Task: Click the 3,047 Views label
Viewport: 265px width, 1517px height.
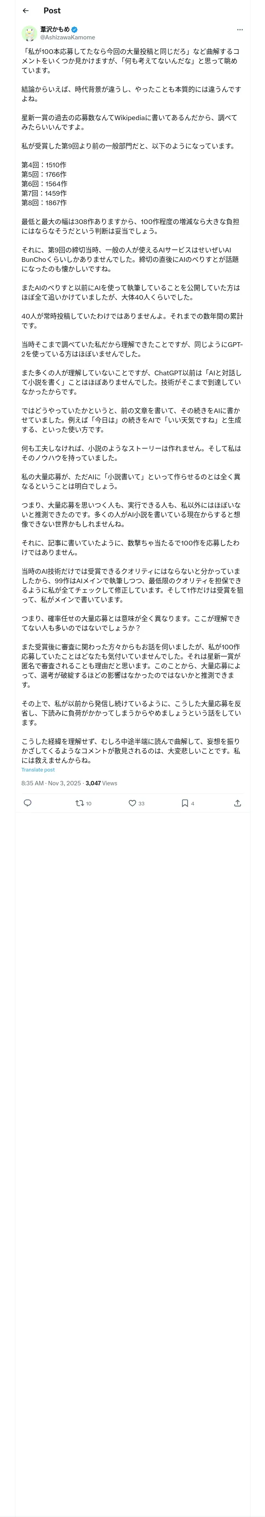Action: [x=101, y=783]
